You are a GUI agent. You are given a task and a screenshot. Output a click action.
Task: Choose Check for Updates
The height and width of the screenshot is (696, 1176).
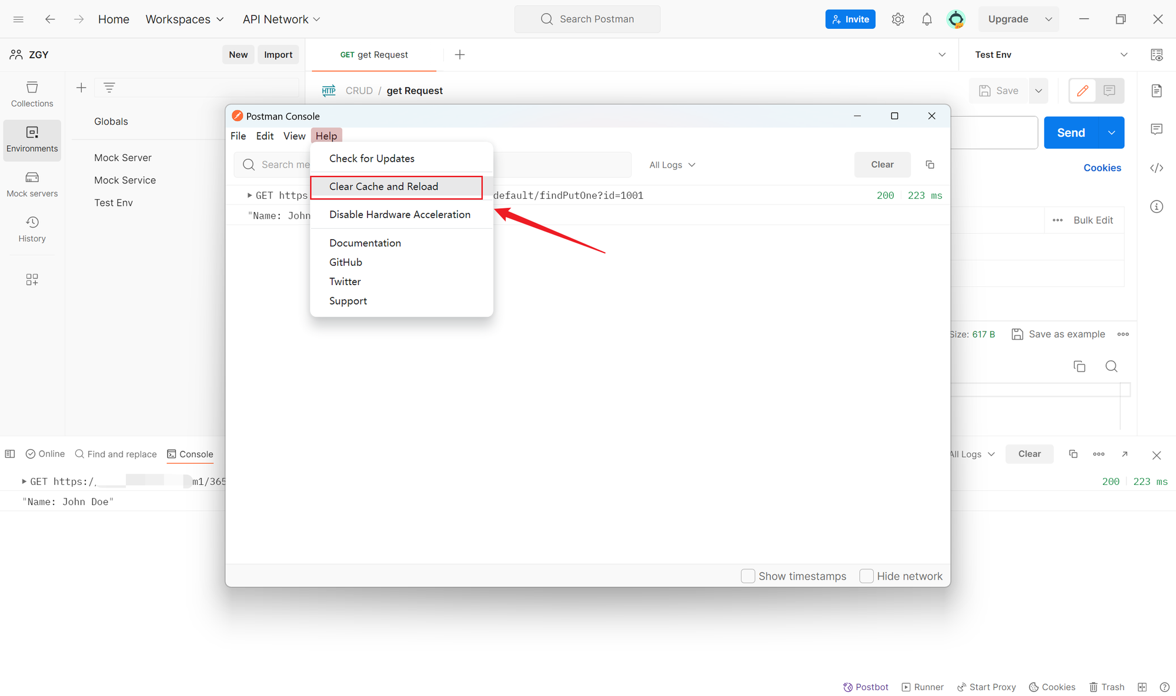coord(402,159)
